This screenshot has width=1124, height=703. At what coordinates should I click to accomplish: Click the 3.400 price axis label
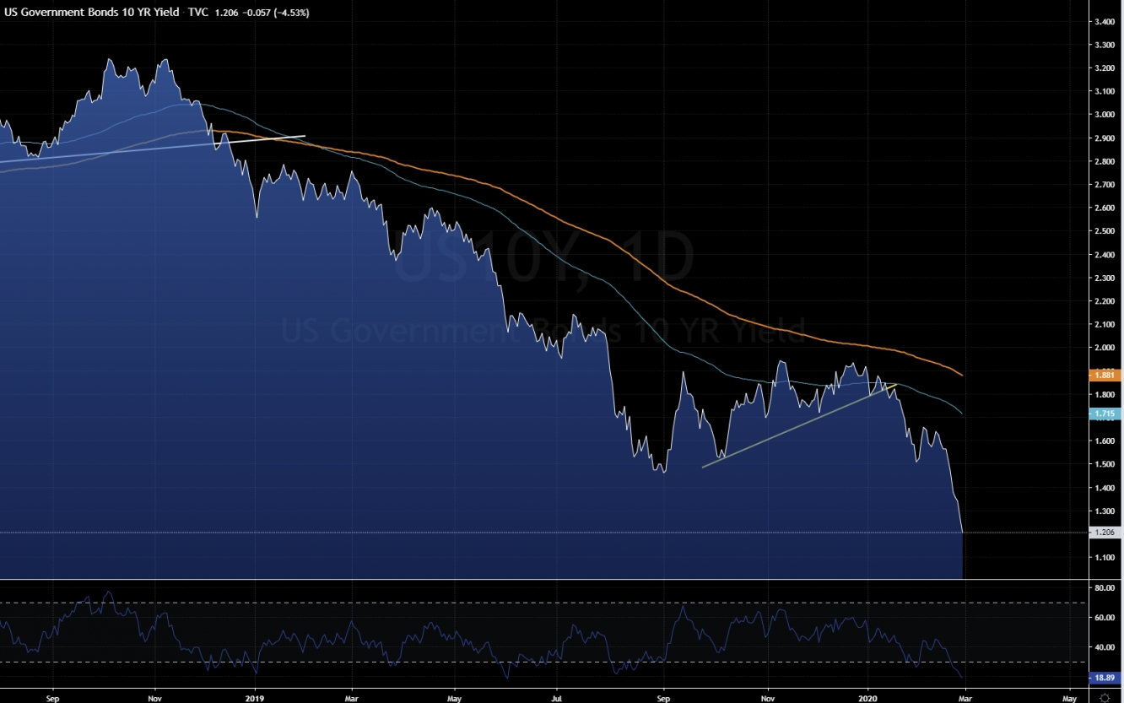tap(1105, 21)
